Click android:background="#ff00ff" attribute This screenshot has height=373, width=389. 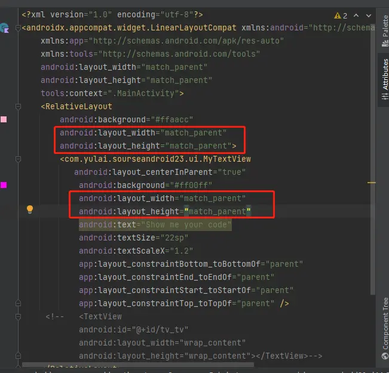pyautogui.click(x=146, y=186)
